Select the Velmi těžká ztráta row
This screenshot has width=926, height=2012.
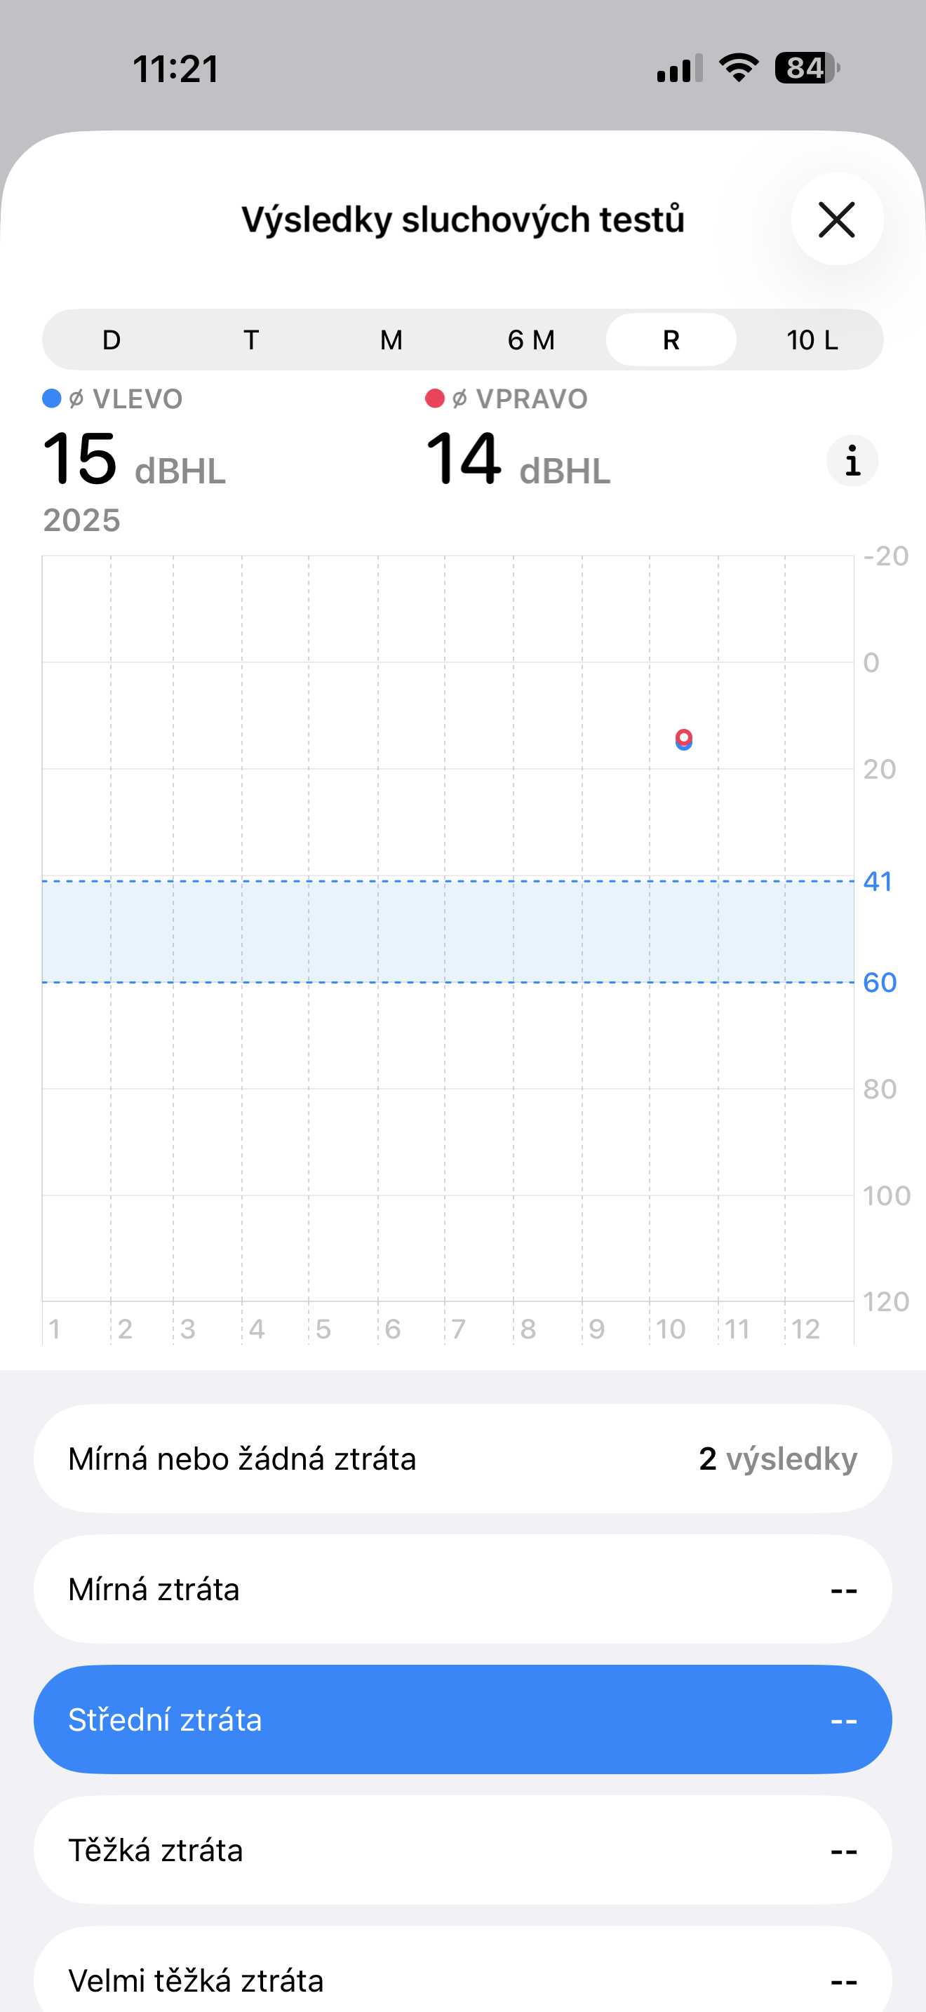pos(462,1976)
